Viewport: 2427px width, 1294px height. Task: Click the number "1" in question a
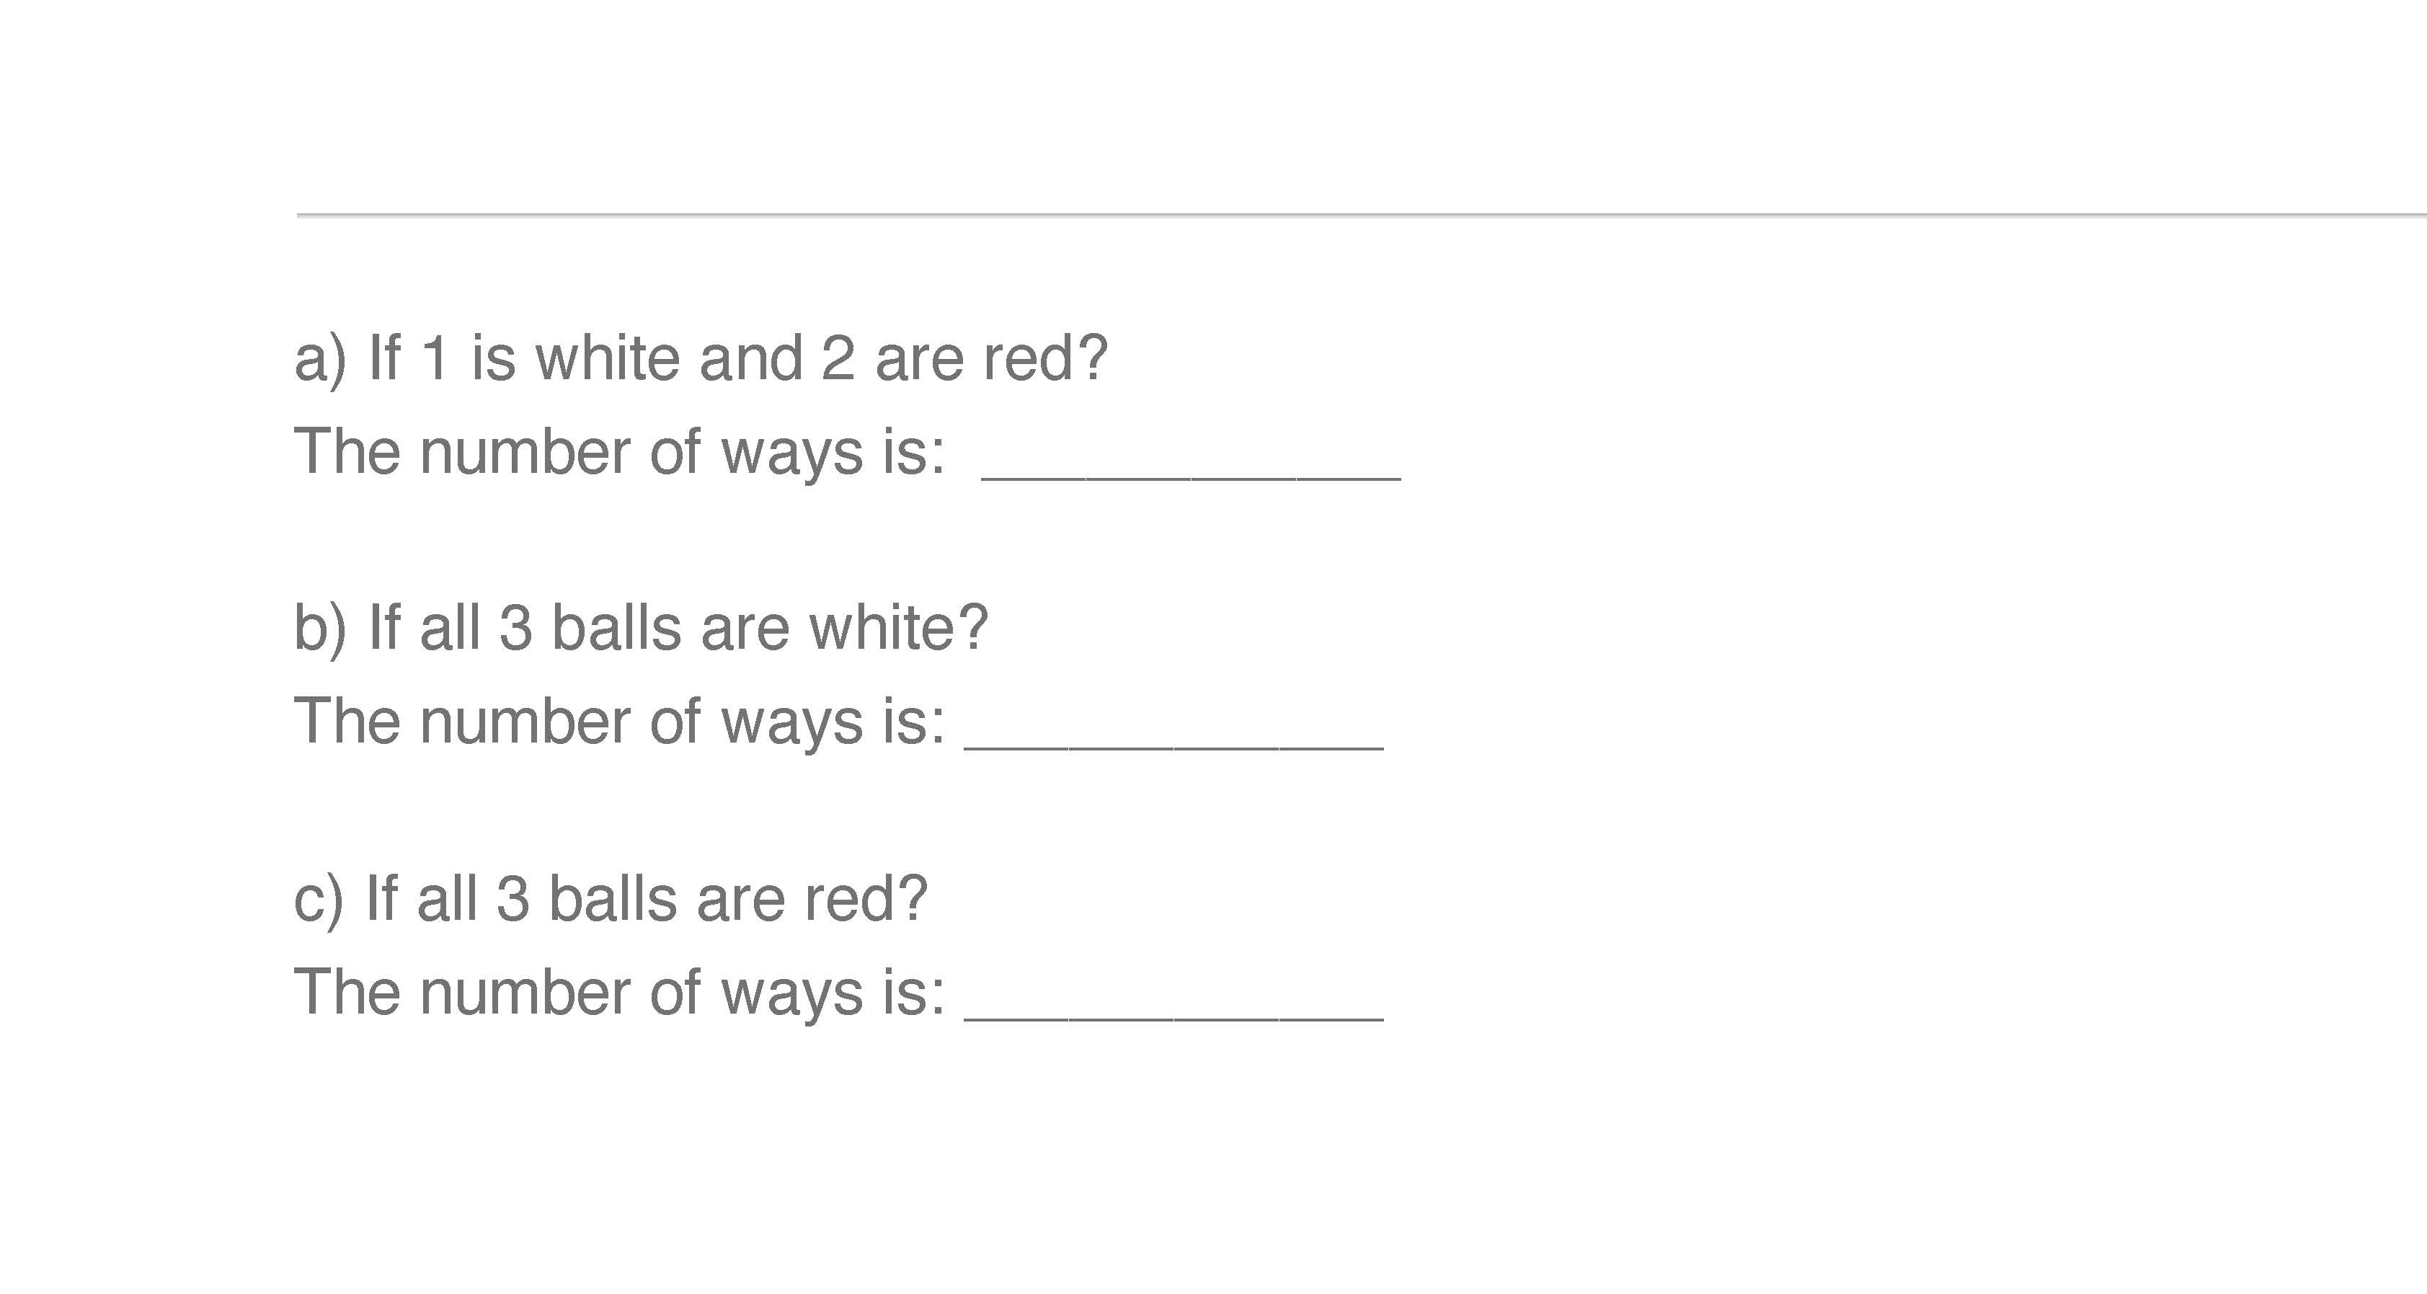click(435, 359)
